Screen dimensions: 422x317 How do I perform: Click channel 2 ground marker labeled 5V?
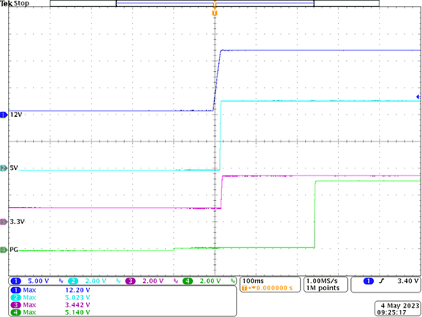(4, 168)
